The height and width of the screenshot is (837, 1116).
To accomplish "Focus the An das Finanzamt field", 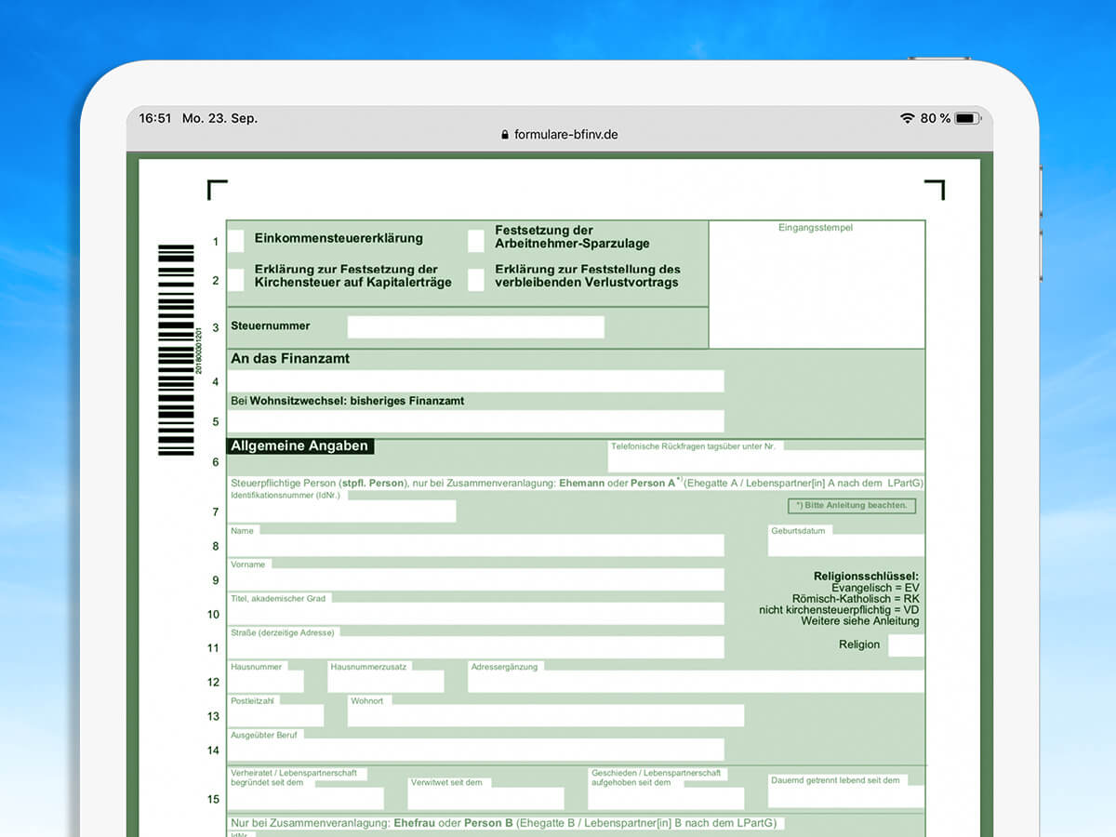I will pyautogui.click(x=475, y=381).
